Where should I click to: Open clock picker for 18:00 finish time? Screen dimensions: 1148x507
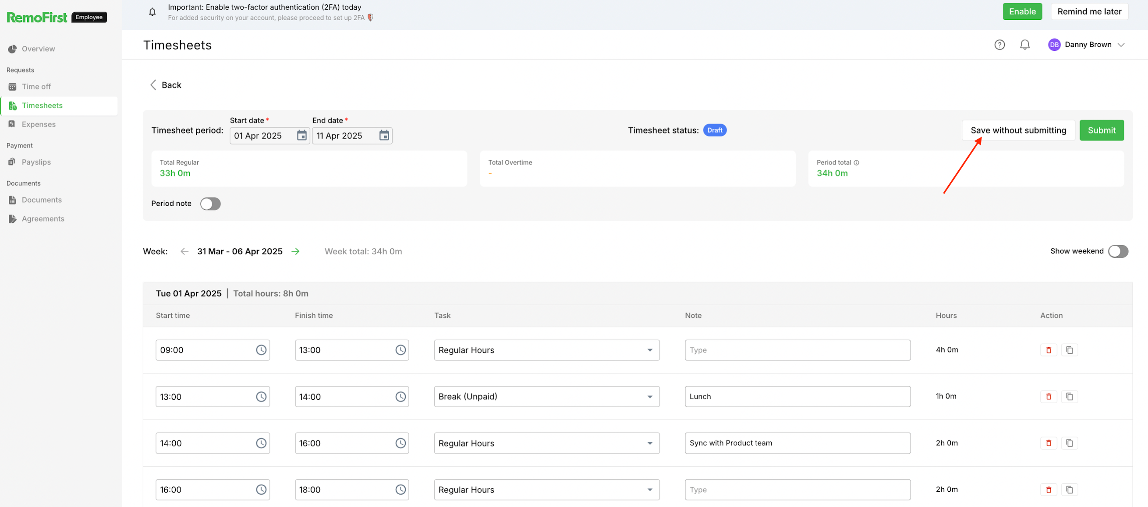click(x=400, y=489)
